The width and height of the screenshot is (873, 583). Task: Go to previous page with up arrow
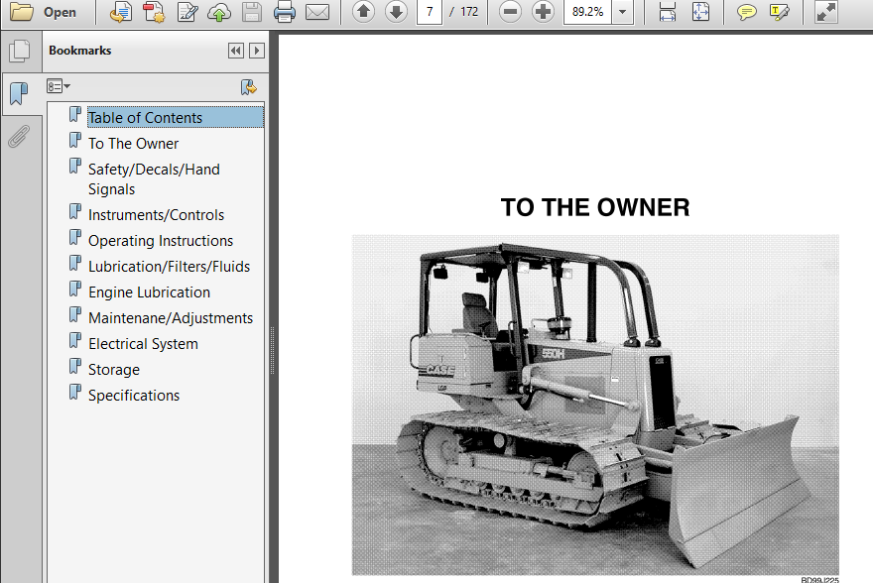tap(363, 12)
